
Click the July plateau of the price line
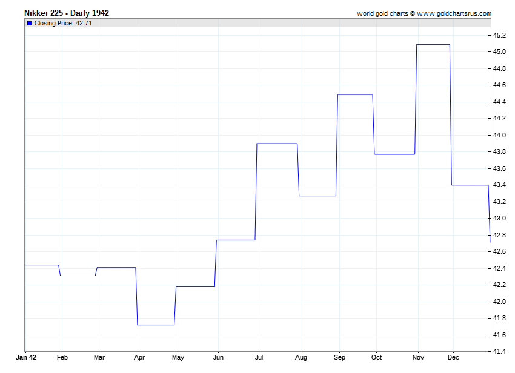tap(277, 144)
